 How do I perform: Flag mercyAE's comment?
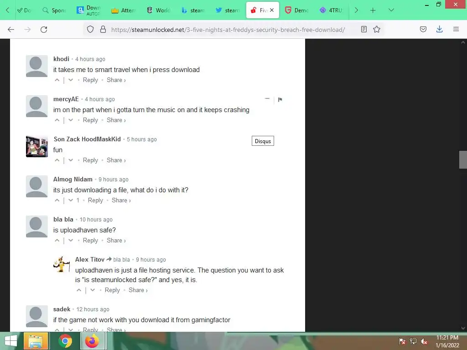pos(280,99)
